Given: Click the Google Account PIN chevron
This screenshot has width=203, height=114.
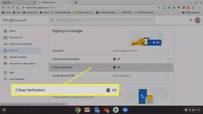Looking at the screenshot, I should coord(168,76).
